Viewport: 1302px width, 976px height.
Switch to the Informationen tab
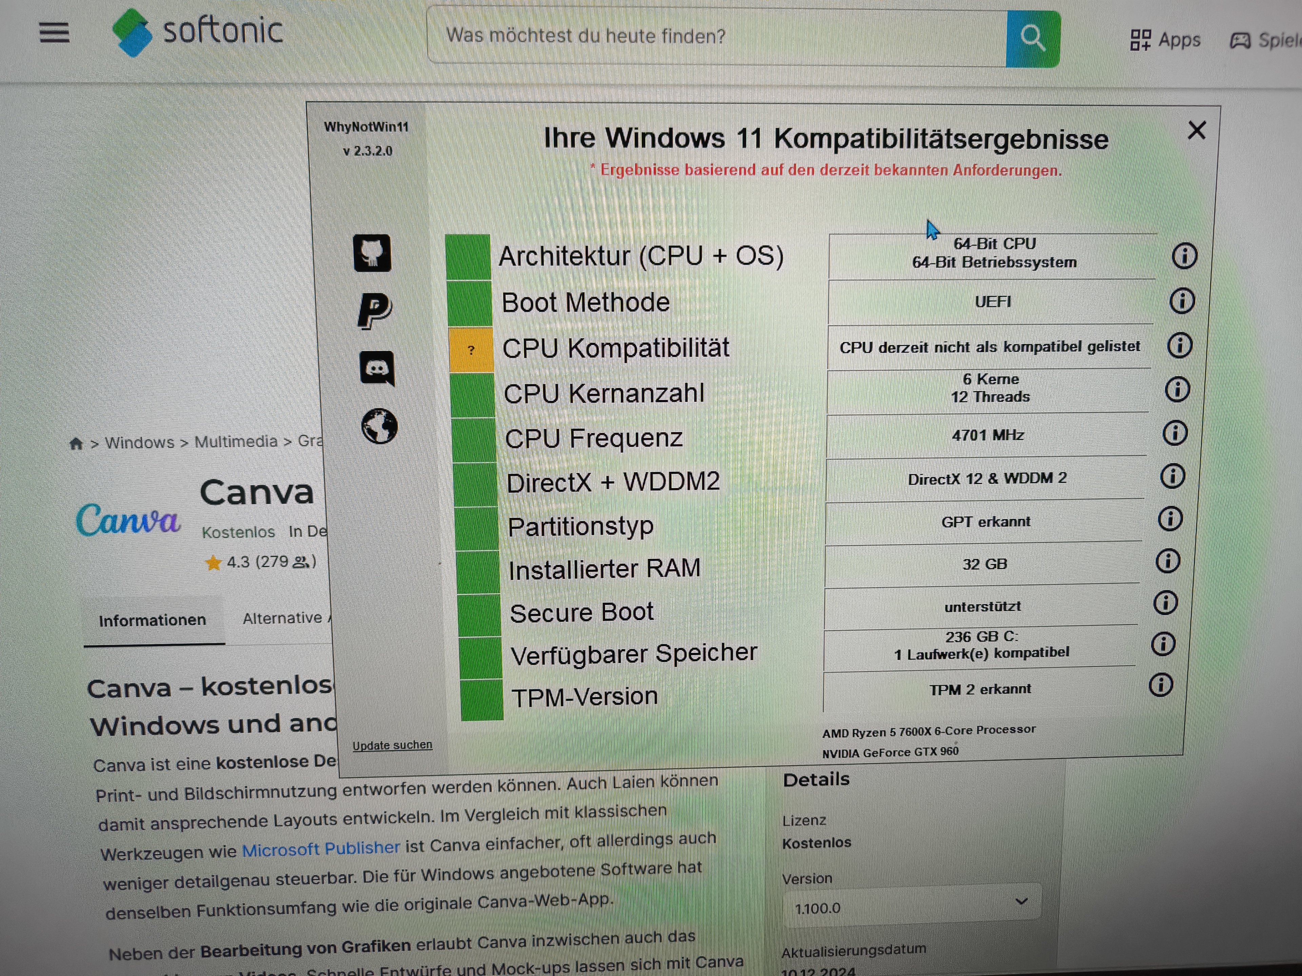[153, 620]
